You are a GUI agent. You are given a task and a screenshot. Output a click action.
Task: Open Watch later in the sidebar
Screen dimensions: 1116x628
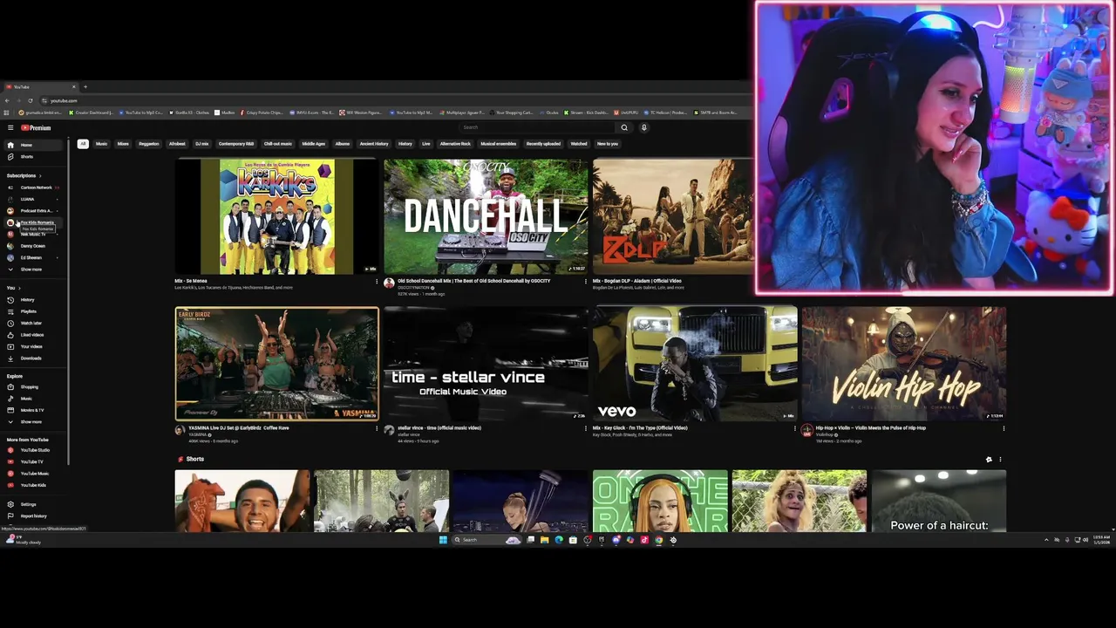[x=31, y=324]
